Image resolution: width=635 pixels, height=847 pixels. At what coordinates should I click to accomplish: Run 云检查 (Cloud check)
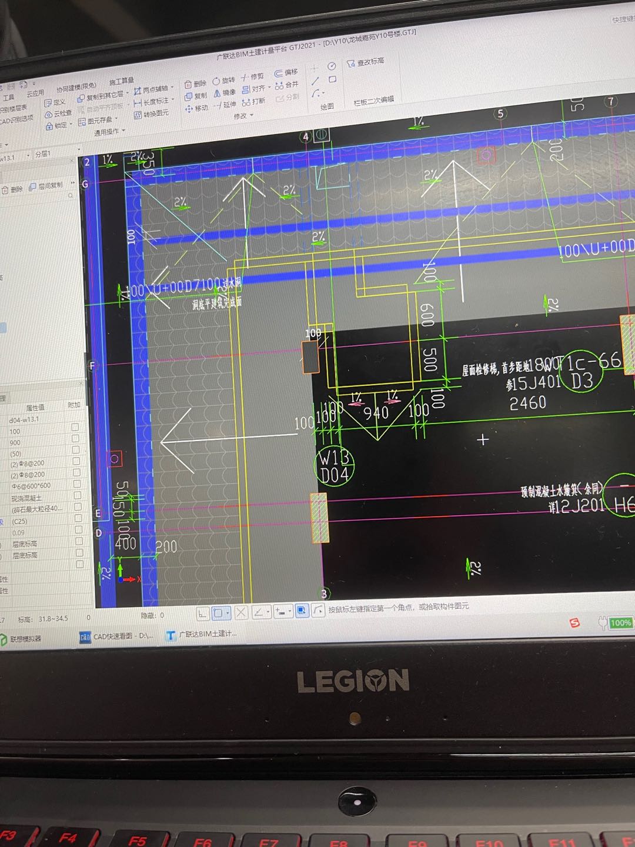coord(58,114)
